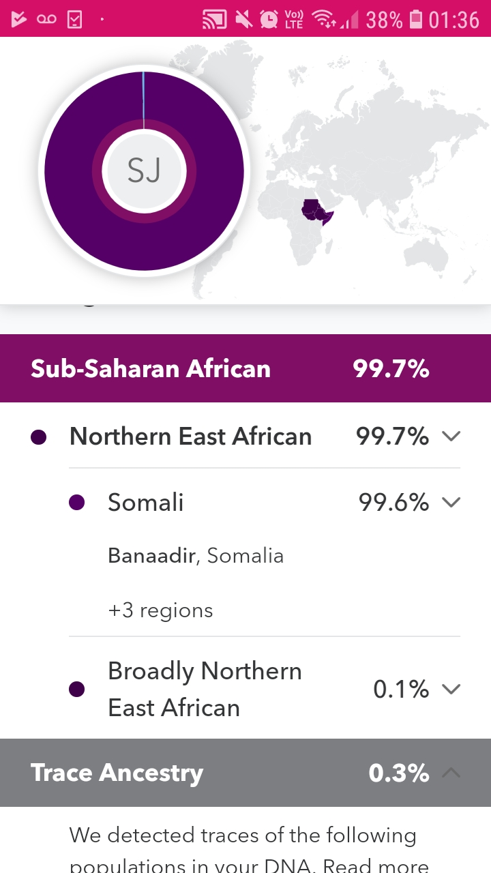491x873 pixels.
Task: Tap the purple dot beside Somali
Action: click(x=77, y=503)
